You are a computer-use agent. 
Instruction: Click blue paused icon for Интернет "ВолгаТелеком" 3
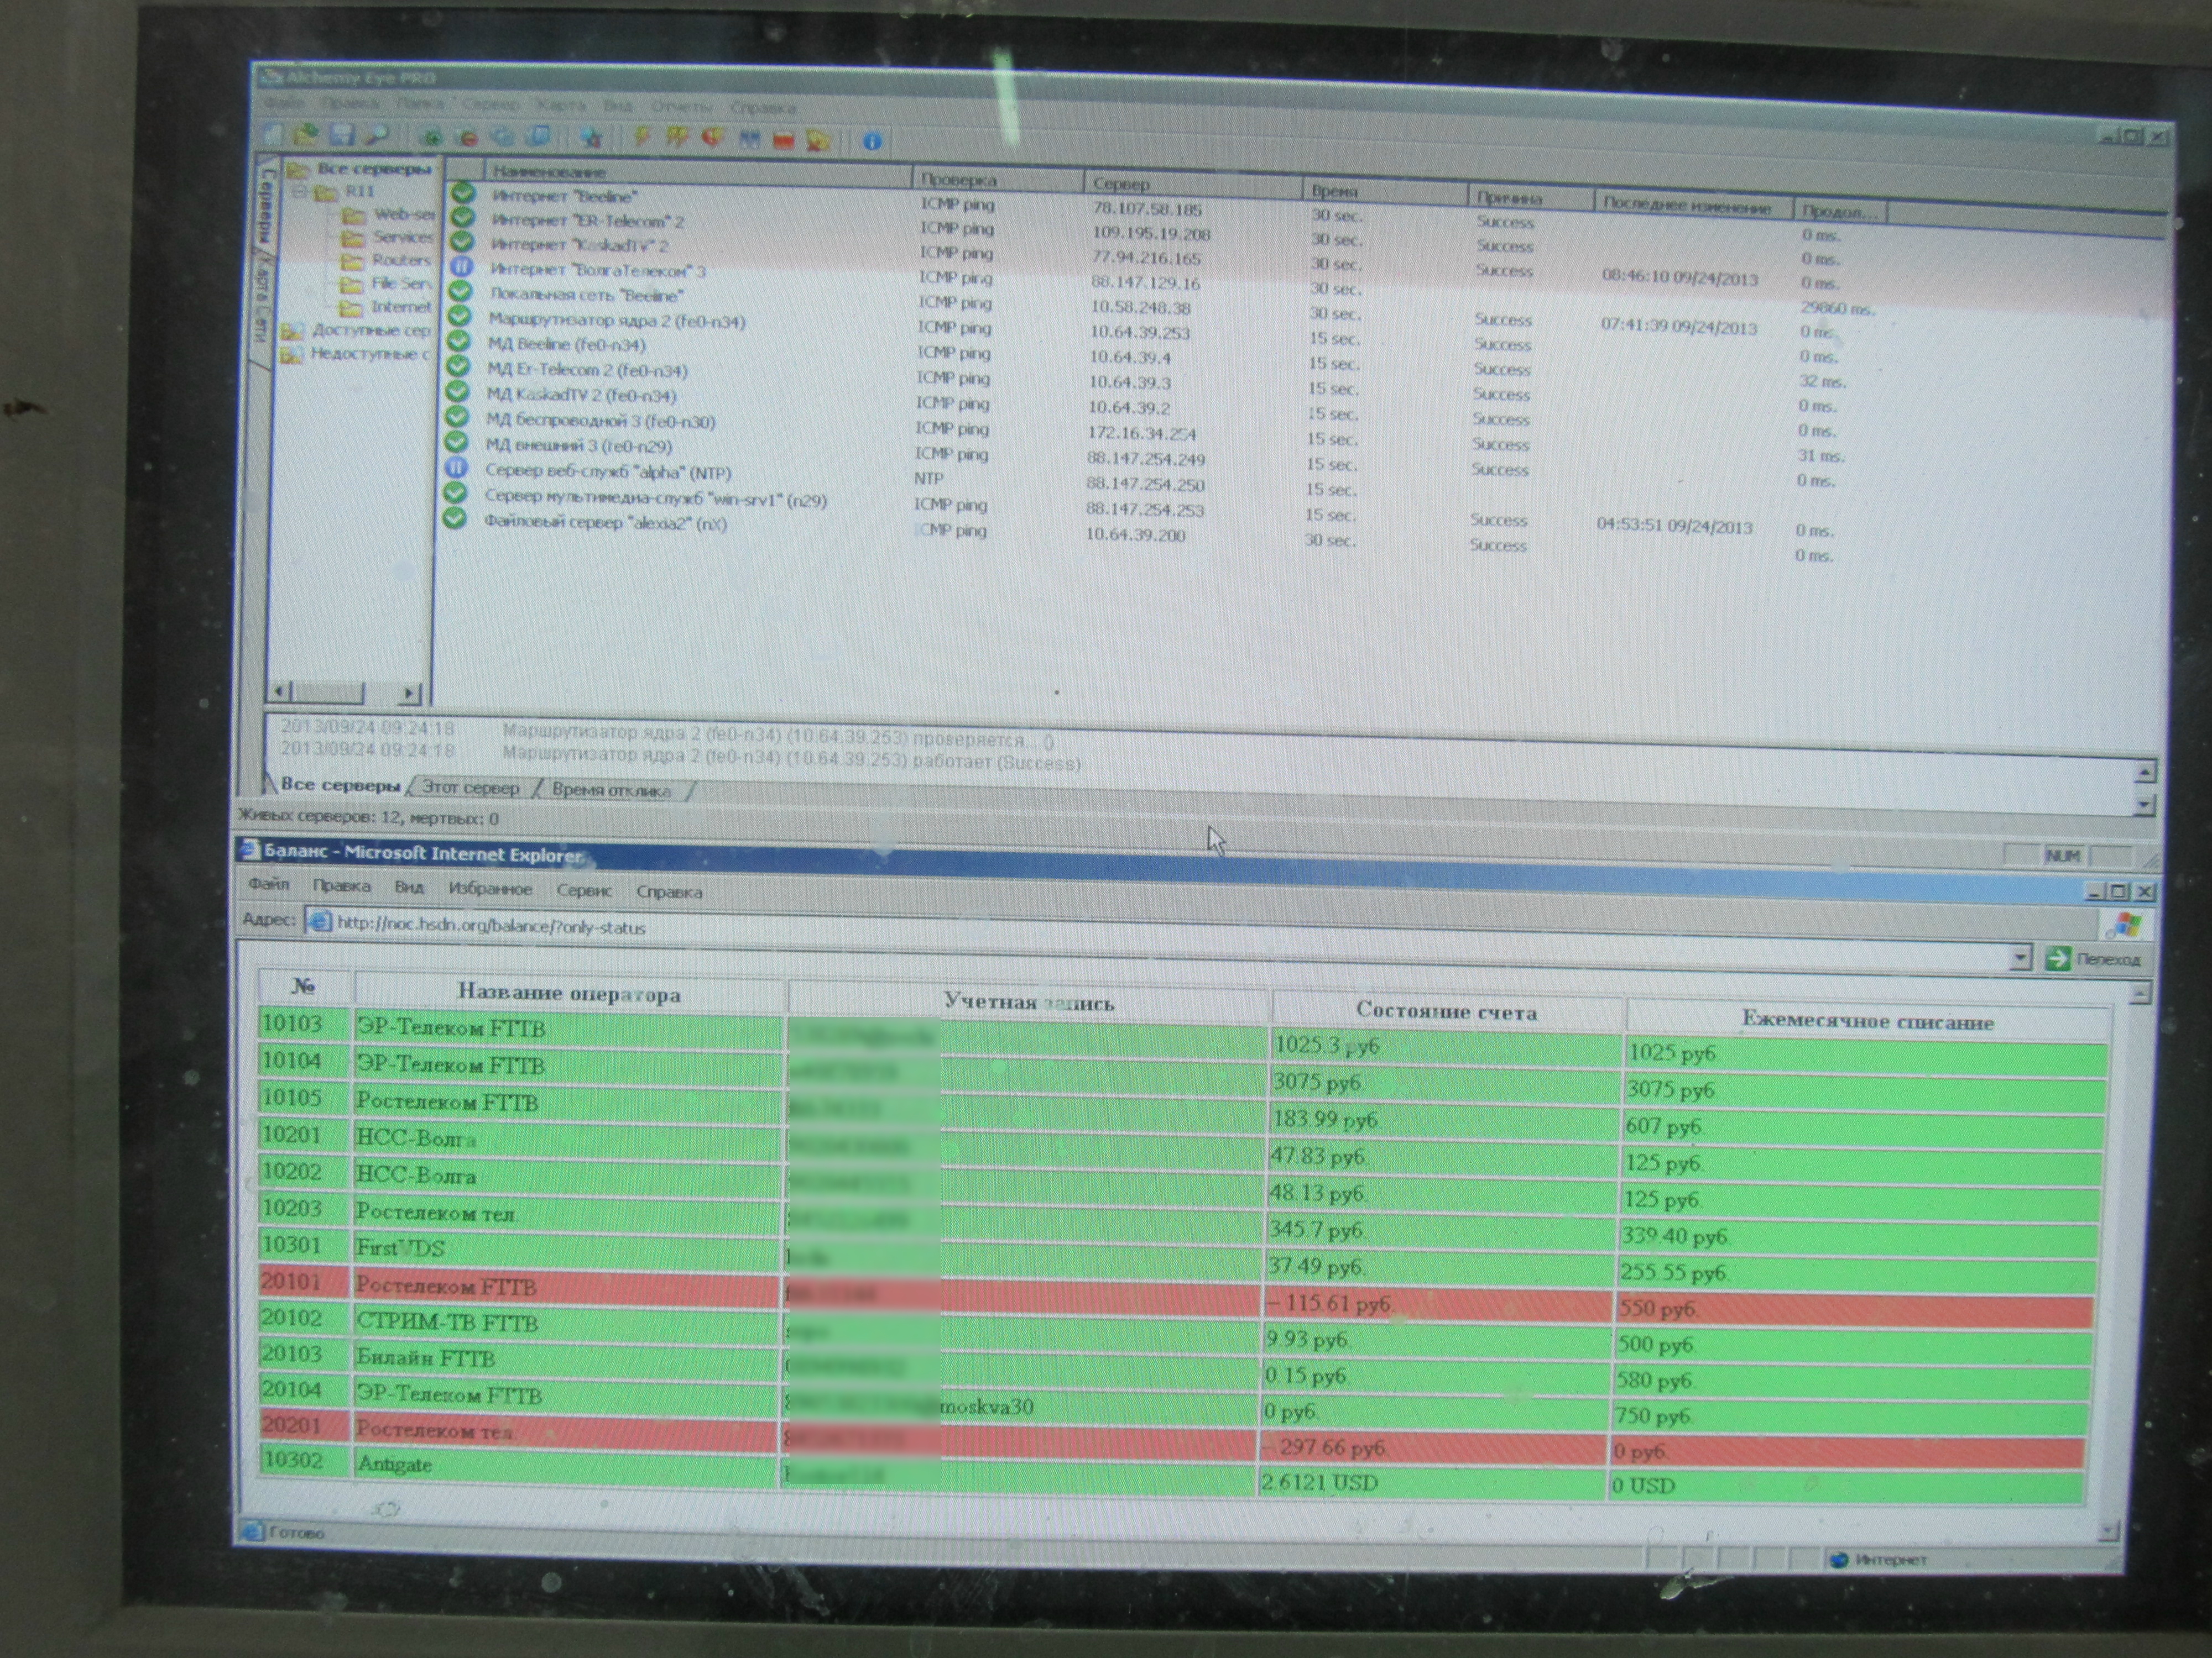pos(461,267)
